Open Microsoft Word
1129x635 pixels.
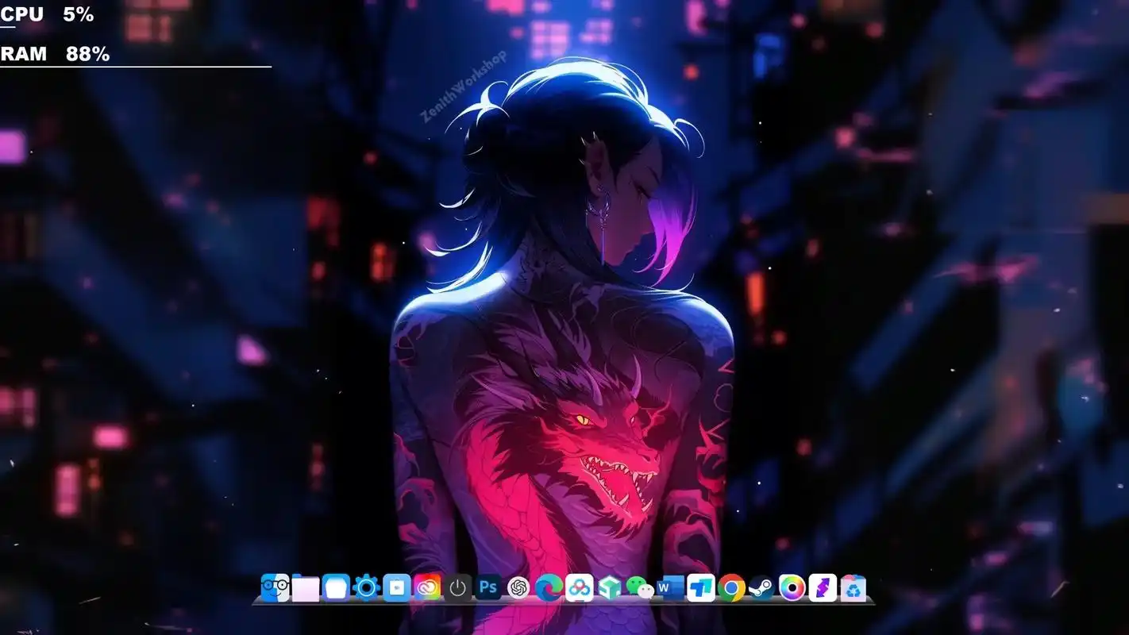670,588
